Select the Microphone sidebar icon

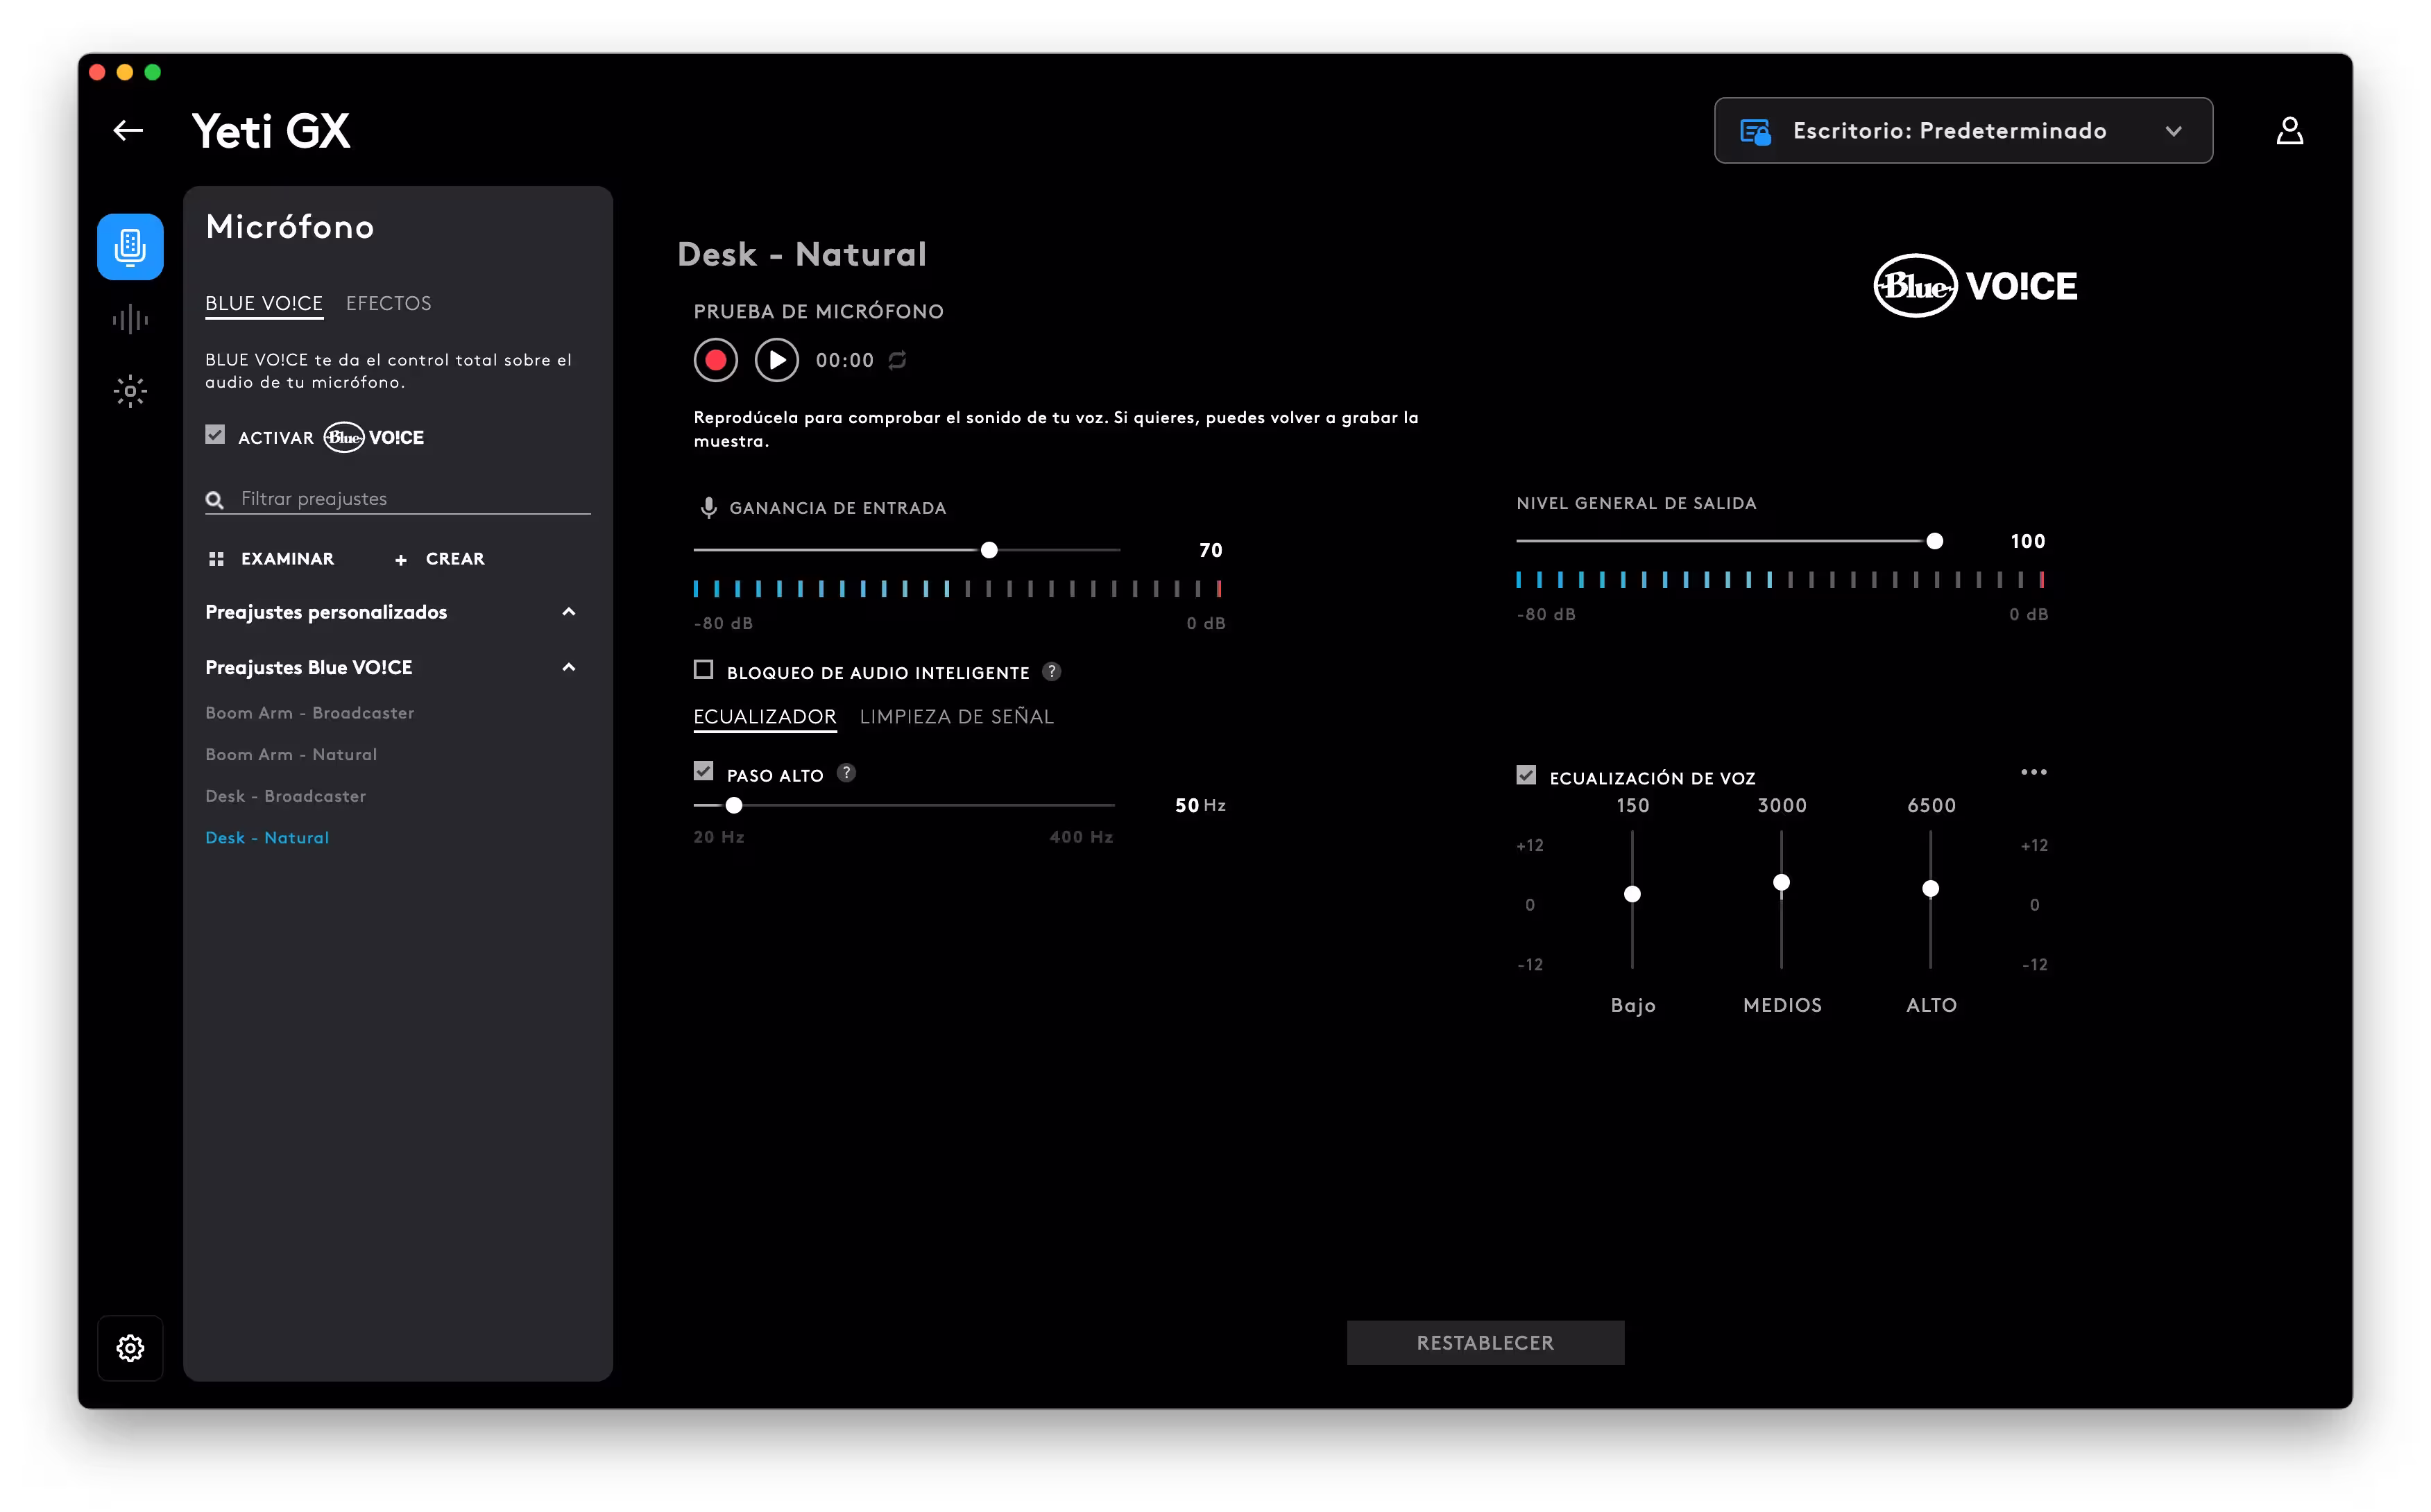point(130,246)
